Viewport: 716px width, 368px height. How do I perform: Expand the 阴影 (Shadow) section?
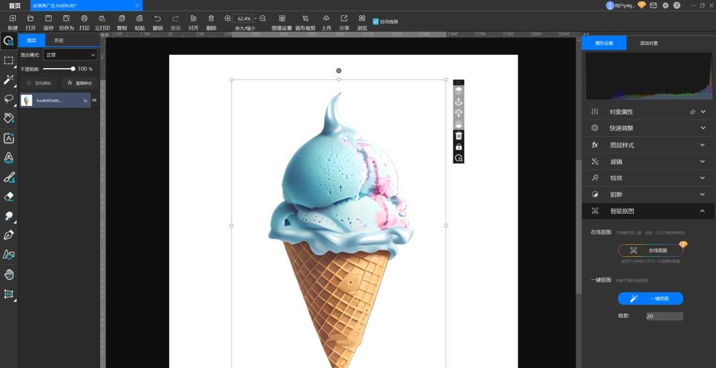pyautogui.click(x=703, y=195)
